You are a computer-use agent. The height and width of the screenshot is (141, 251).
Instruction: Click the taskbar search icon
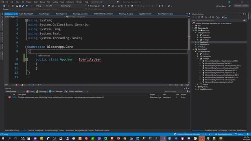tap(9, 138)
